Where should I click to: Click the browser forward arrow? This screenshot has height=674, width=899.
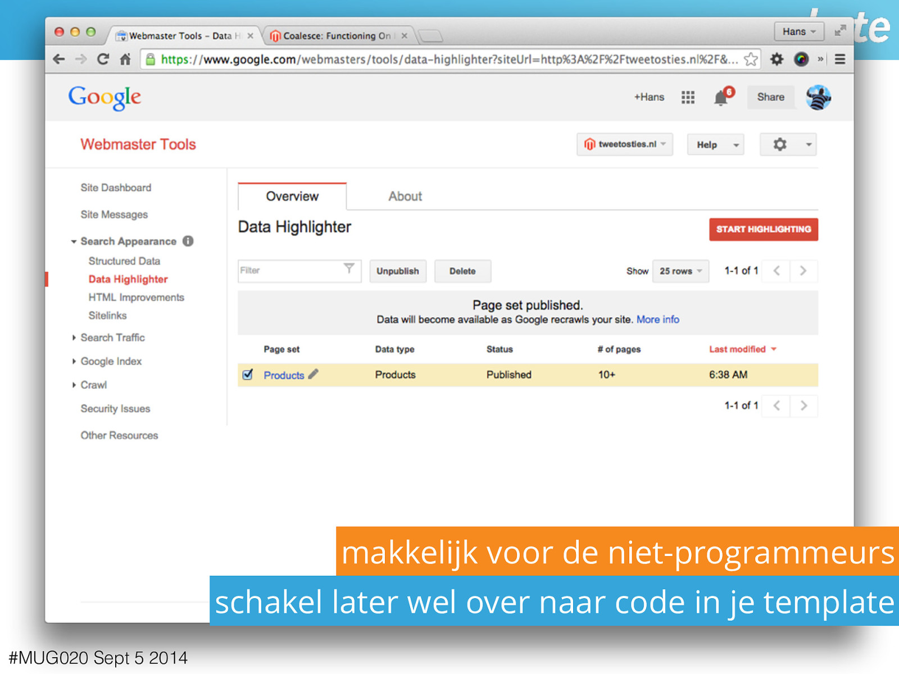[x=81, y=59]
